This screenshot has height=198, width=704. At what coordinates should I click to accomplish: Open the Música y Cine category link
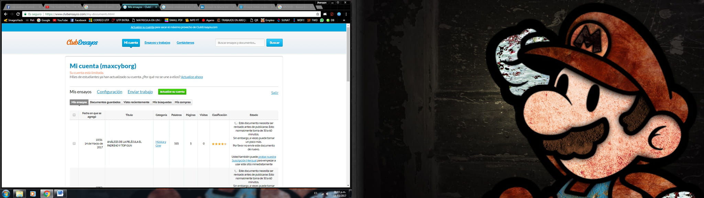point(161,144)
